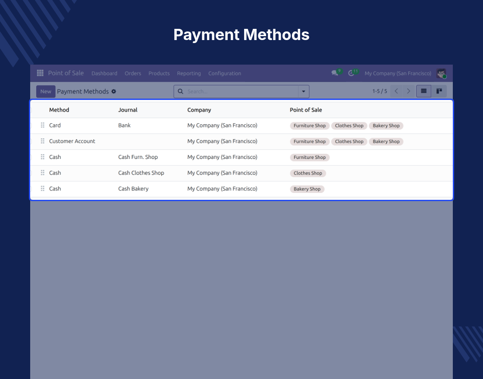Click drag handle of Cash Bakery row

click(43, 189)
